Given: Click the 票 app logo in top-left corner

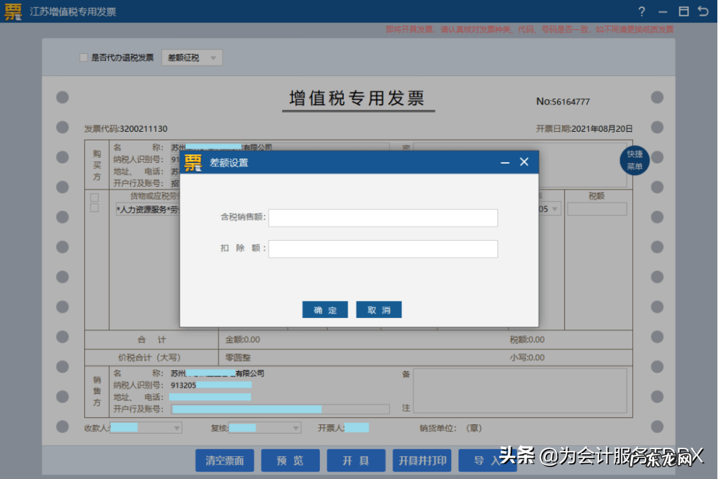Looking at the screenshot, I should click(12, 11).
